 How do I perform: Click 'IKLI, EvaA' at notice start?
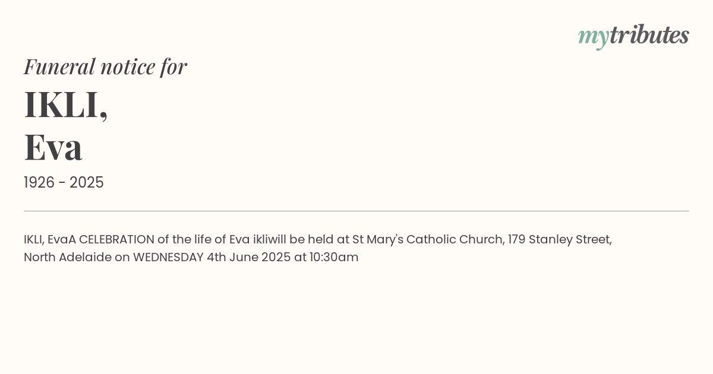pos(50,240)
